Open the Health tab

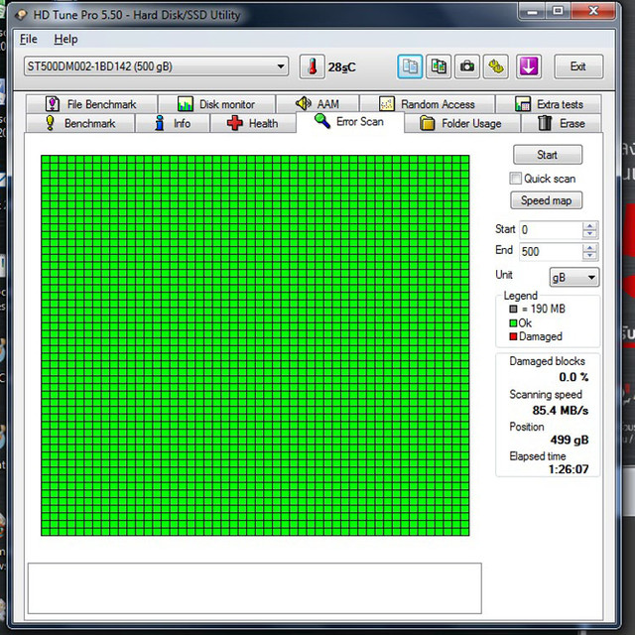[x=253, y=123]
